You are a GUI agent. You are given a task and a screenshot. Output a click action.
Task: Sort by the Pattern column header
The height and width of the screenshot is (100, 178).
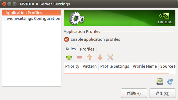coord(90,66)
